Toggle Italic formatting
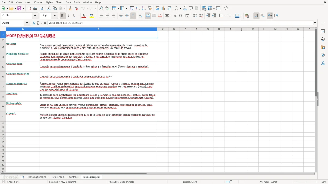 68,16
